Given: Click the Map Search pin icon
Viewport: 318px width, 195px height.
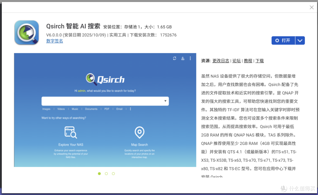Looking at the screenshot, I should pyautogui.click(x=140, y=133).
